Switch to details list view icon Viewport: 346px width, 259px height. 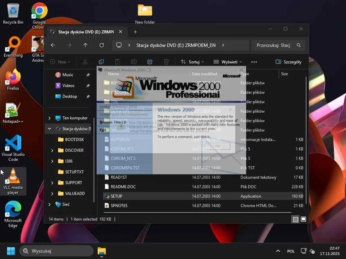point(295,219)
